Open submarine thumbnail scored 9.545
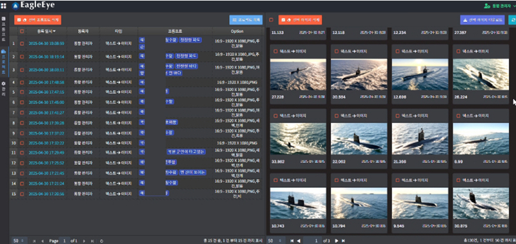This screenshot has height=244, width=516. coord(420,203)
